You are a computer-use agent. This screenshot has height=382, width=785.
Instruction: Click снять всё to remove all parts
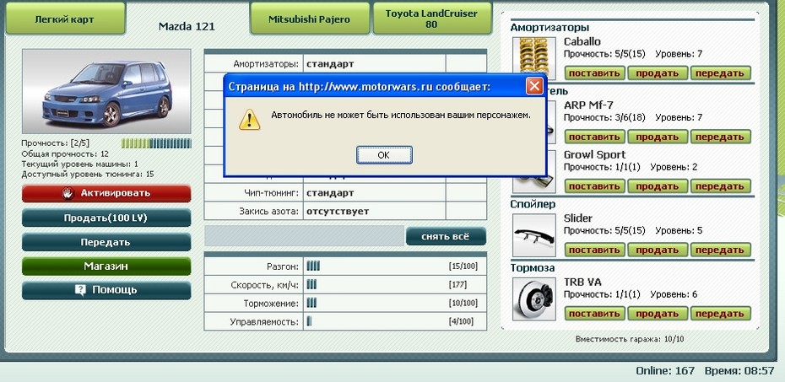[446, 237]
